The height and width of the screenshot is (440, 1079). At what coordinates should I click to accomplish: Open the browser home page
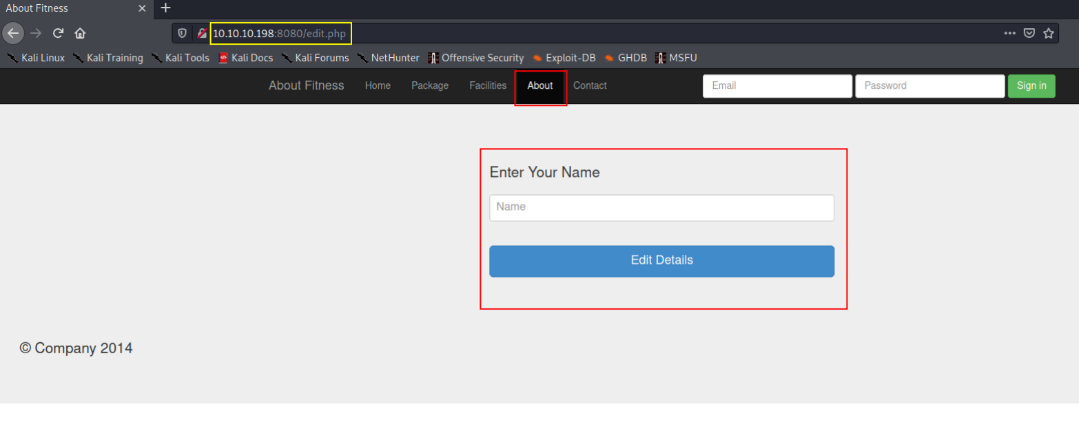click(80, 32)
